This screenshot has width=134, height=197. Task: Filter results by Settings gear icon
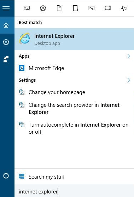tap(43, 8)
